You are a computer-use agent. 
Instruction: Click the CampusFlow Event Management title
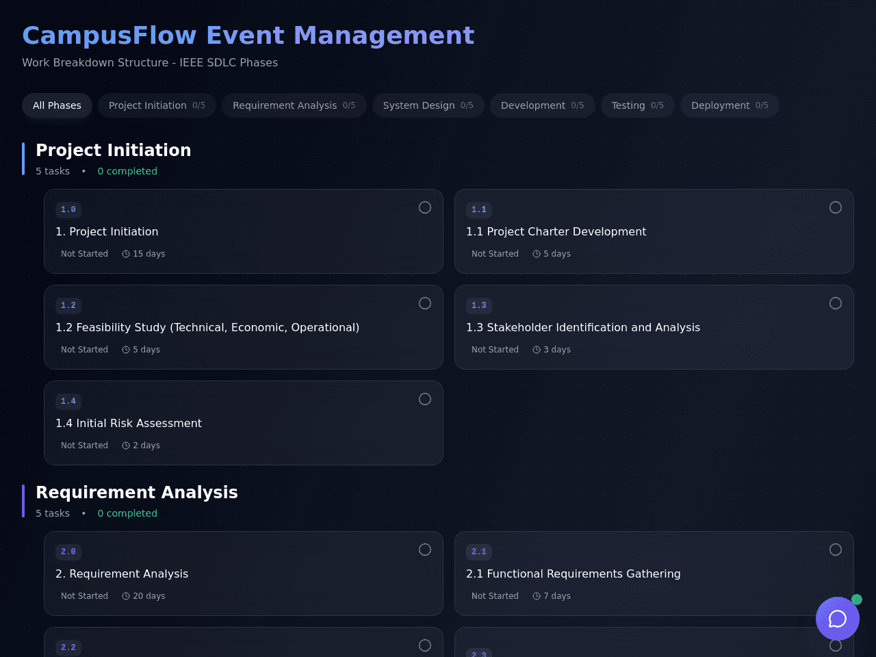(x=248, y=36)
